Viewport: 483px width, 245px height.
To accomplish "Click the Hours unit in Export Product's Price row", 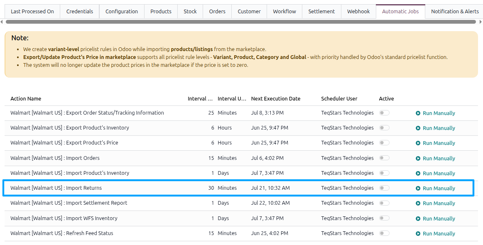I will click(x=225, y=143).
